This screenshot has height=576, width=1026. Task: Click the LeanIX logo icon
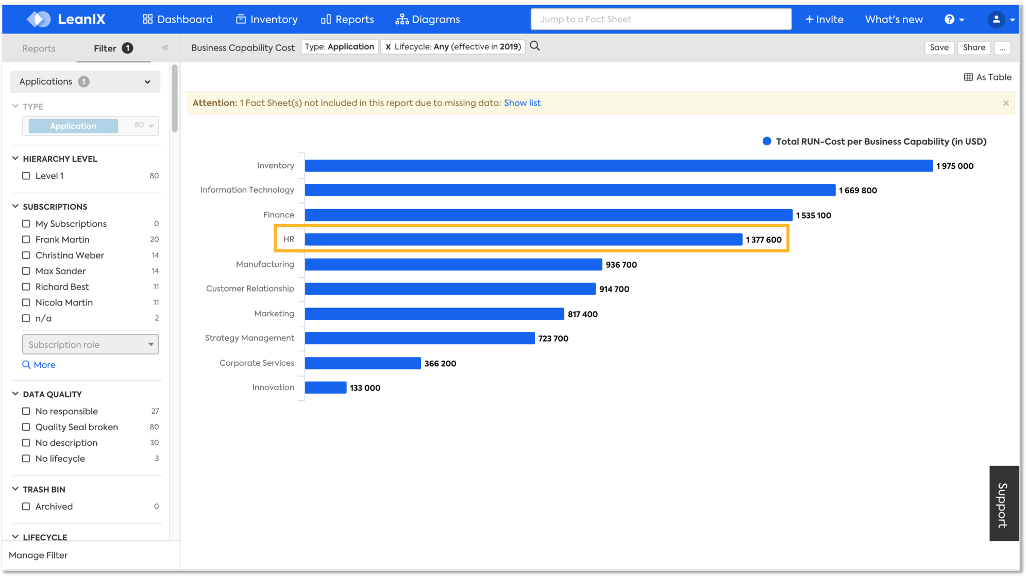click(x=39, y=20)
